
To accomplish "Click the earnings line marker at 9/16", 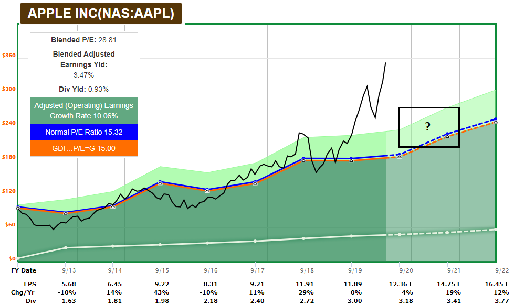I will [207, 190].
